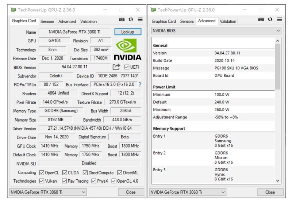Viewport: 292px width, 202px height.
Task: Open Validation tab in right window
Action: 228,22
